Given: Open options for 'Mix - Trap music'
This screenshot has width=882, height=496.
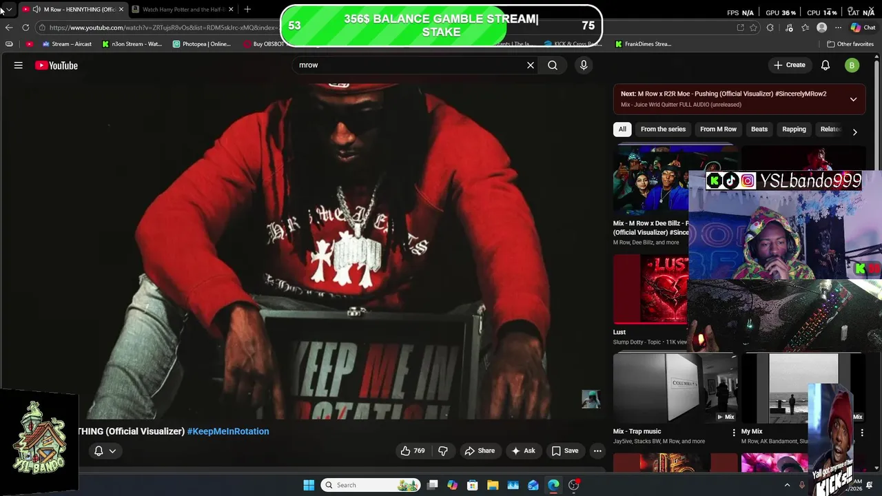Looking at the screenshot, I should click(x=734, y=432).
